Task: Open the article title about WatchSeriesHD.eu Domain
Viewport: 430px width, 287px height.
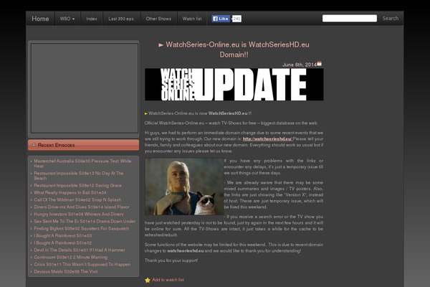Action: click(234, 50)
